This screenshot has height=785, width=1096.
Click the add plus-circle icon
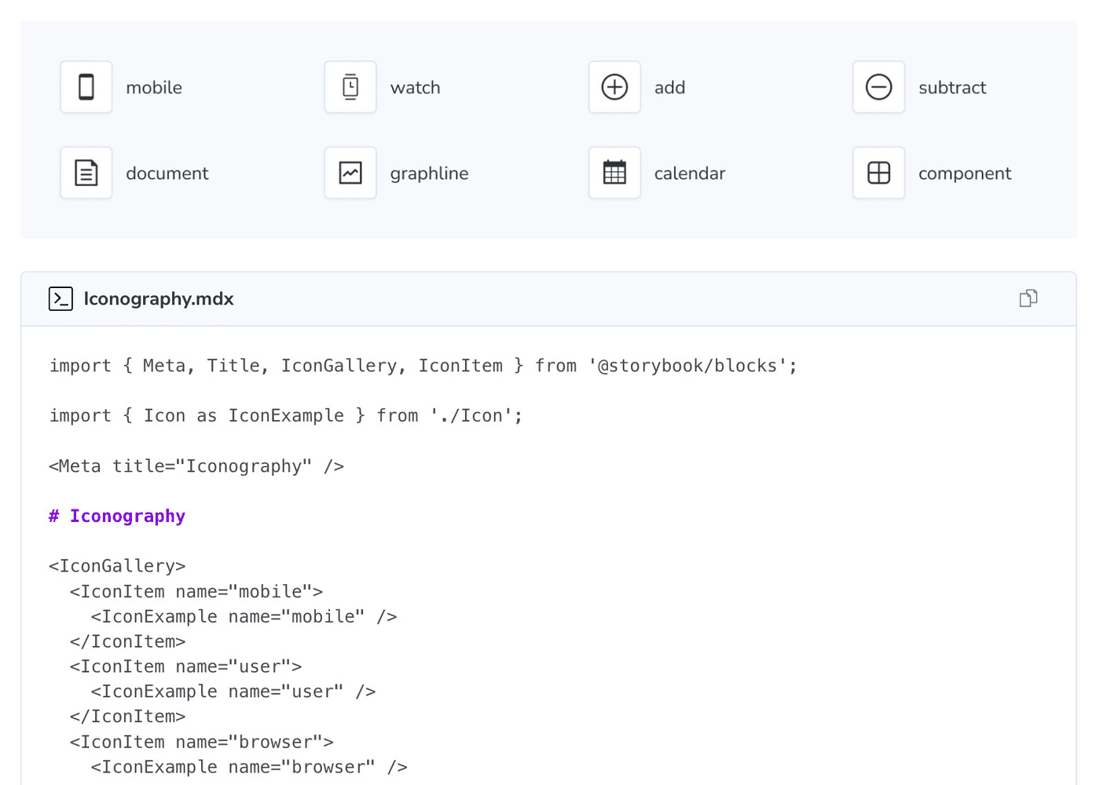pos(614,87)
